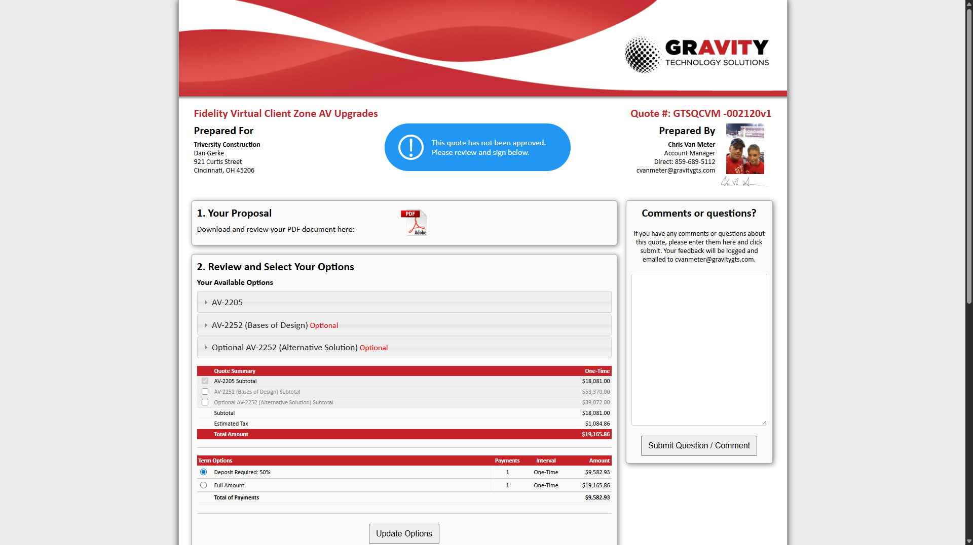Click the page's vertical scrollbar thumb

[968, 152]
